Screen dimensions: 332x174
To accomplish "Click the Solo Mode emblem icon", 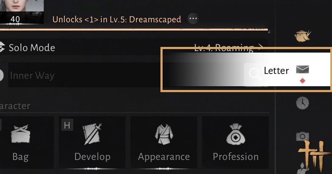I will (2, 47).
